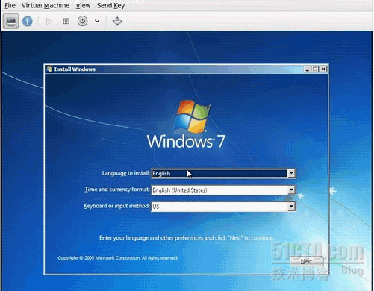Expand the shutdown options arrow
This screenshot has width=374, height=291.
[x=97, y=21]
